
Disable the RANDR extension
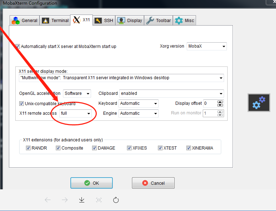click(x=28, y=148)
